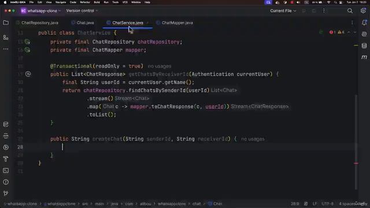Screen dimensions: 370x208
Task: Click gutter bean icon beside mapper field
Action: tap(27, 50)
